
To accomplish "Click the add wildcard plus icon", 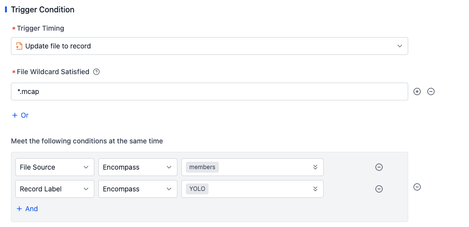I will pos(417,91).
